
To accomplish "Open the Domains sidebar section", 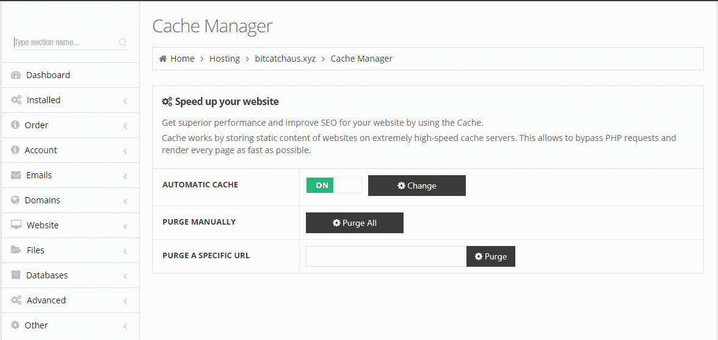I will [71, 200].
